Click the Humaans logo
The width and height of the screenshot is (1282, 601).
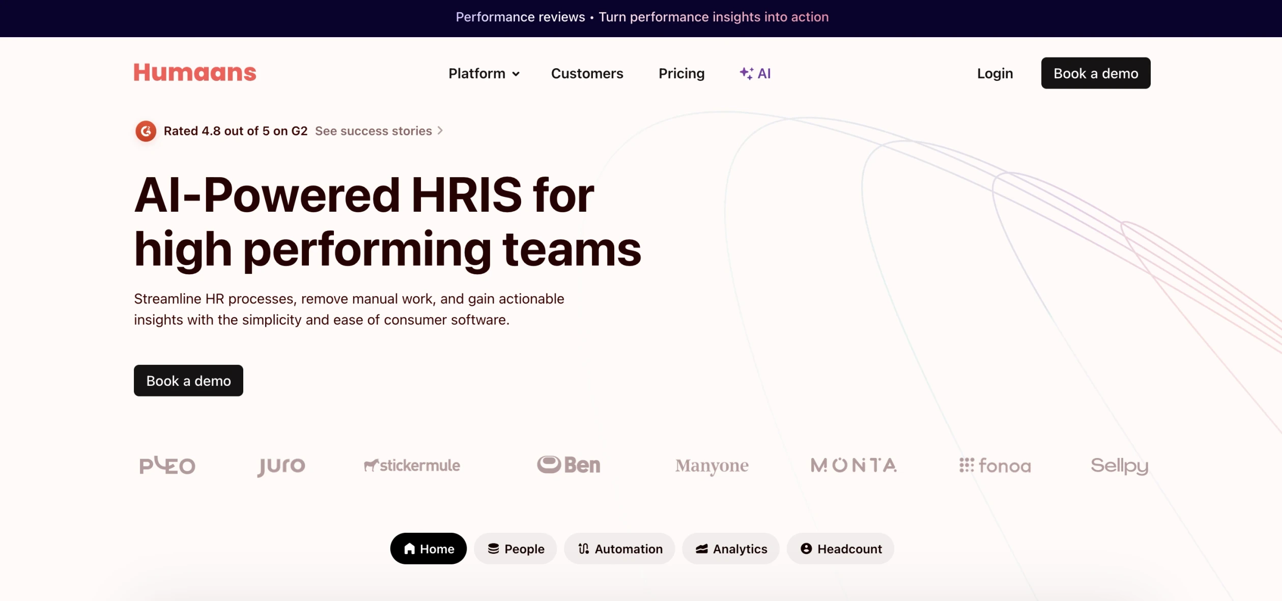195,73
